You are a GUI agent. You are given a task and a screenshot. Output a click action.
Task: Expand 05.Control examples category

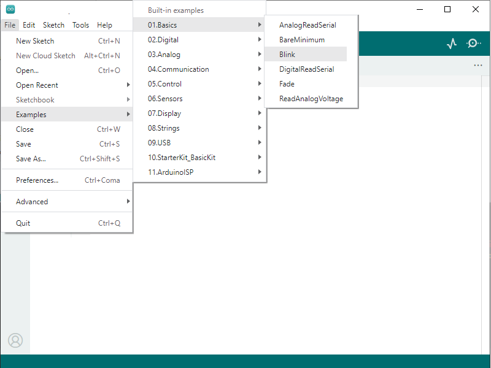tap(200, 84)
